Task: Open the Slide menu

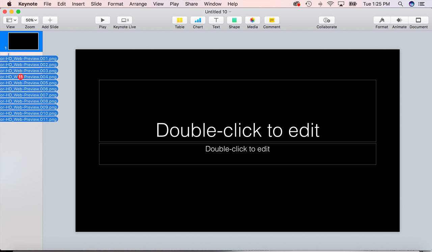Action: (x=96, y=4)
